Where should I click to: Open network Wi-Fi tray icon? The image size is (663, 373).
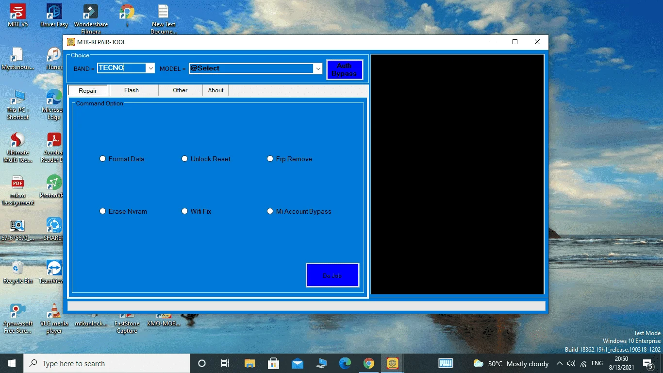click(x=583, y=363)
